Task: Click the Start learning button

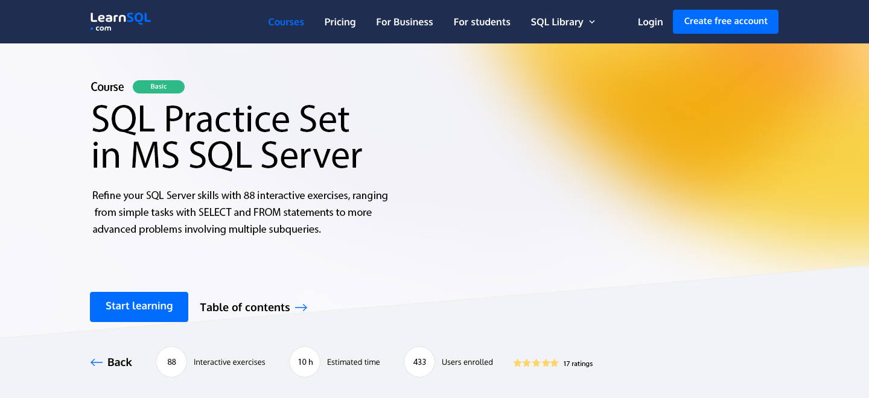Action: click(139, 307)
